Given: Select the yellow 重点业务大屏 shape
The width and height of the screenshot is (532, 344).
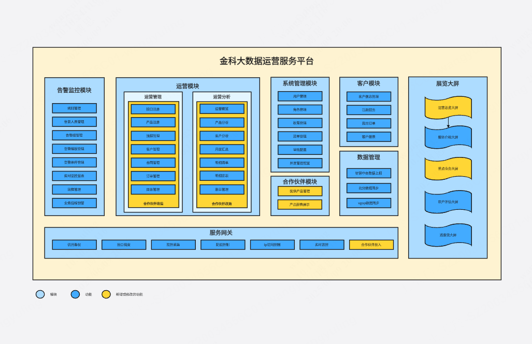Looking at the screenshot, I should coord(448,168).
